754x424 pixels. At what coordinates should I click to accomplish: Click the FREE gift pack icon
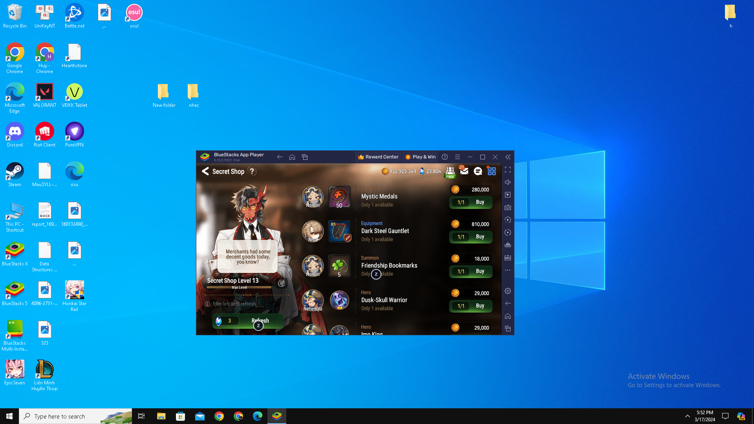450,172
